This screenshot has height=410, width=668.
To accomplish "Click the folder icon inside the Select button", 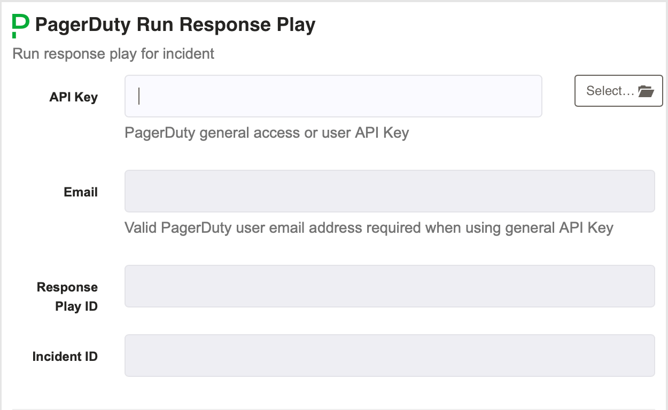I will [x=646, y=91].
